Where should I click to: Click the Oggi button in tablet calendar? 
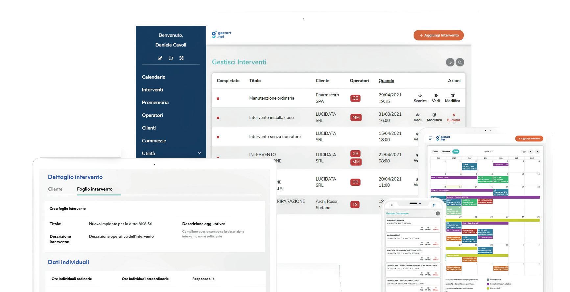524,152
